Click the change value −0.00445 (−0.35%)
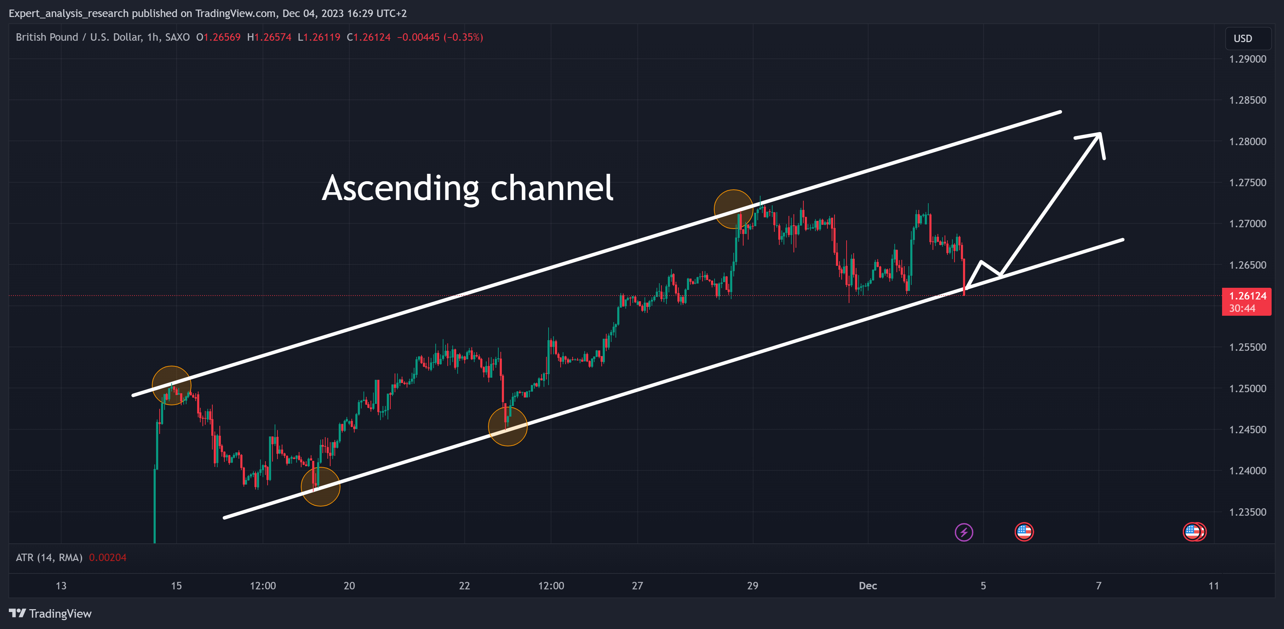Image resolution: width=1284 pixels, height=629 pixels. pos(440,37)
